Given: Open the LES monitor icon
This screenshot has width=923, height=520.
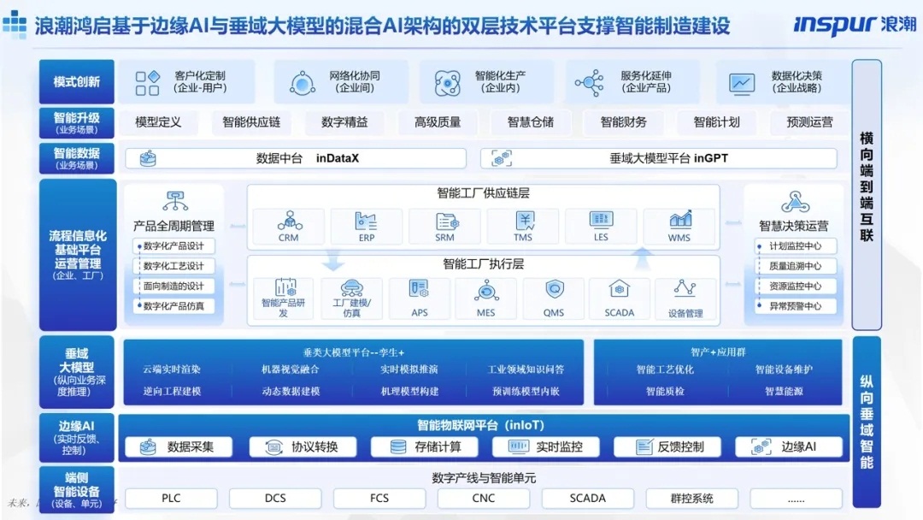Looking at the screenshot, I should tap(601, 221).
